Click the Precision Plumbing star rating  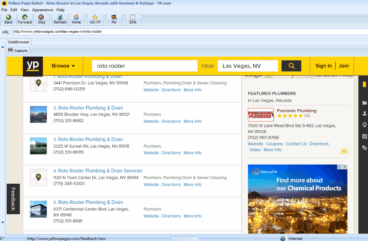tap(290, 116)
